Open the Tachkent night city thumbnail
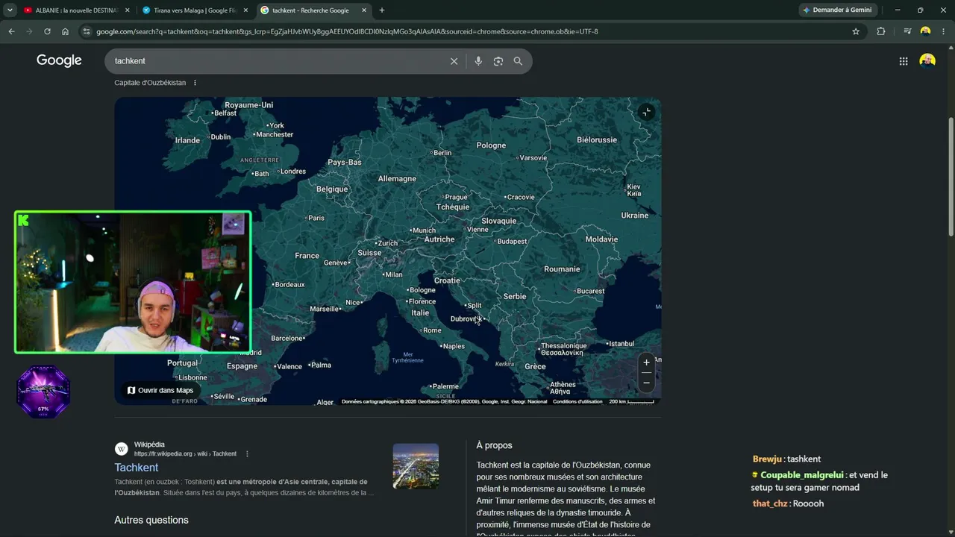955x537 pixels. (x=416, y=466)
